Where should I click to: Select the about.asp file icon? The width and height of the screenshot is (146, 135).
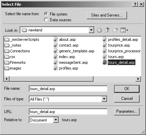(x=56, y=39)
